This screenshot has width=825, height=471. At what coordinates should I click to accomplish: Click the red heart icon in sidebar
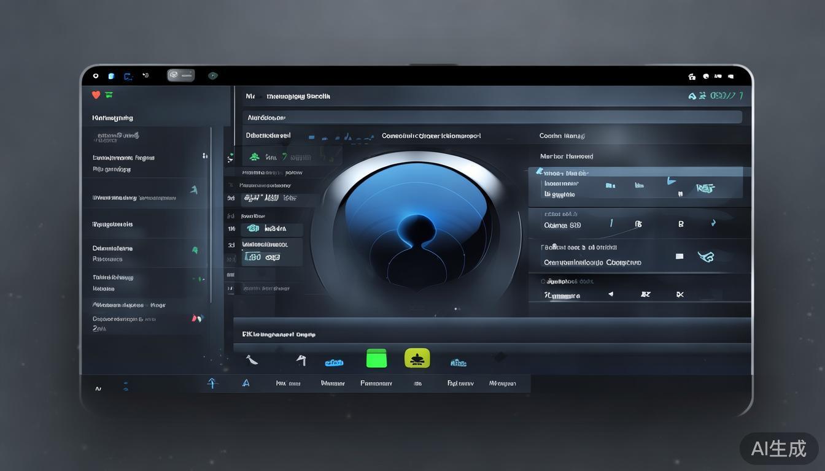(96, 94)
